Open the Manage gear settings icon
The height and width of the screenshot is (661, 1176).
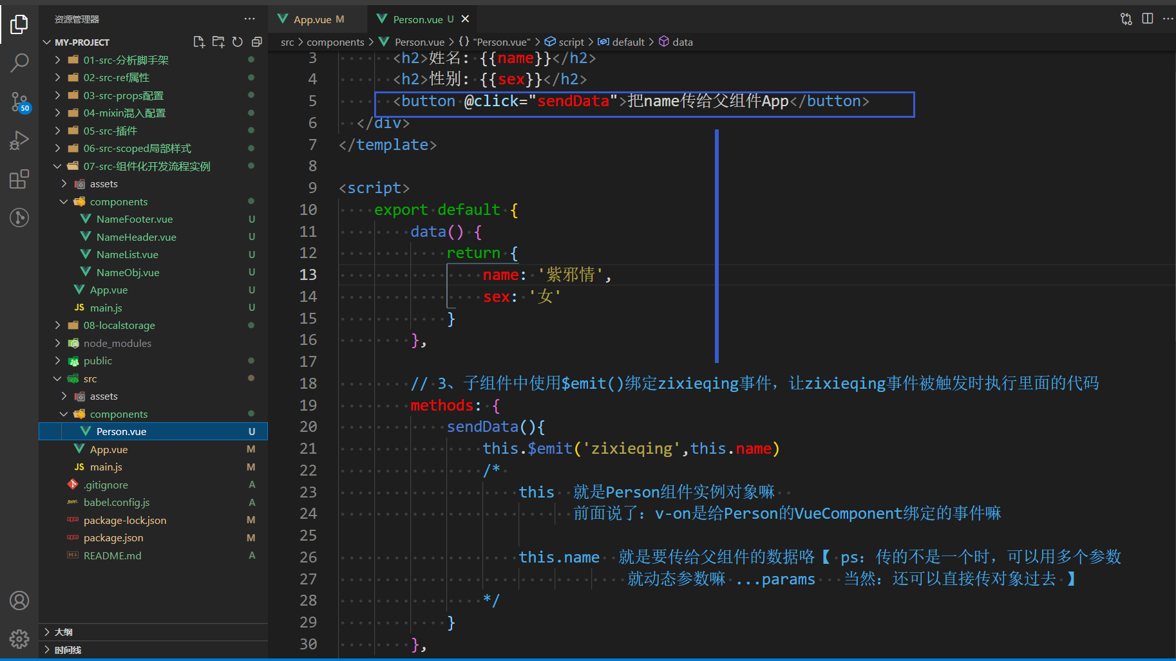(x=19, y=638)
